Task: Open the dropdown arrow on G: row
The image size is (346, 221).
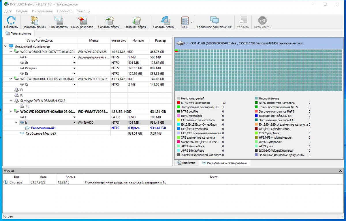Action: pyautogui.click(x=74, y=63)
